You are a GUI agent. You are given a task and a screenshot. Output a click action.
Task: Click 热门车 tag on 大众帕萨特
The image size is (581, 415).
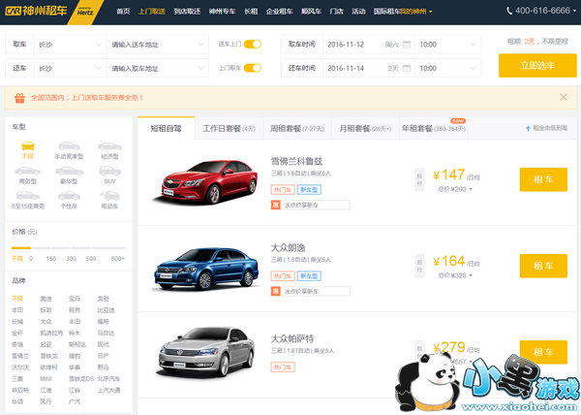(x=283, y=367)
